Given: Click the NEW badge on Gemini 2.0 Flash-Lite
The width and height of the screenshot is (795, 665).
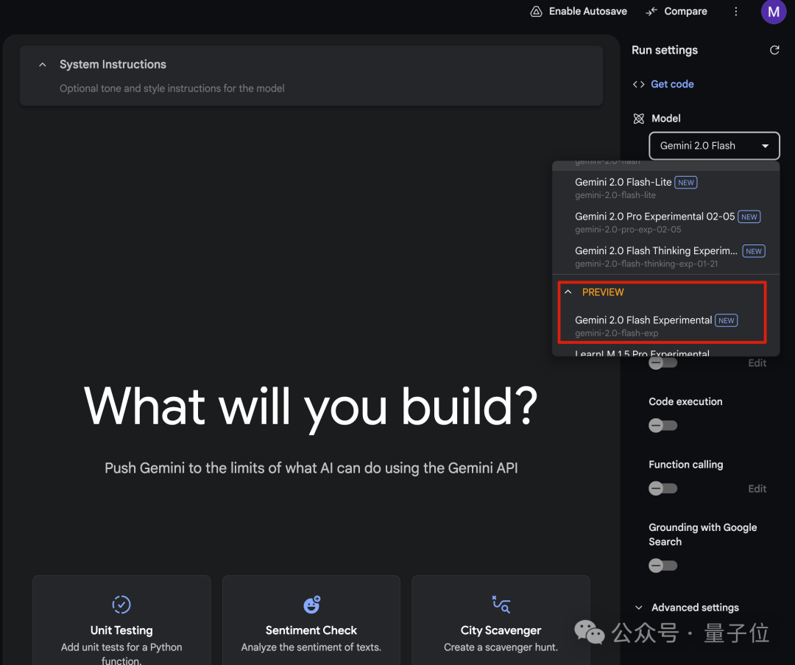Looking at the screenshot, I should [685, 183].
